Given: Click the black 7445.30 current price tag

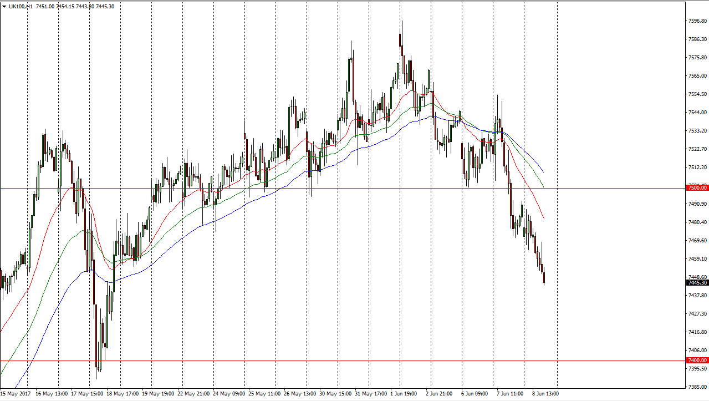Looking at the screenshot, I should tap(697, 282).
